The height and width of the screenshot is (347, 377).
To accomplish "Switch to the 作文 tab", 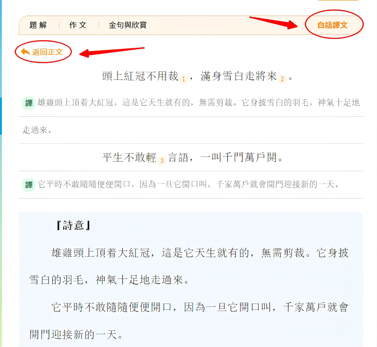I will [x=78, y=25].
